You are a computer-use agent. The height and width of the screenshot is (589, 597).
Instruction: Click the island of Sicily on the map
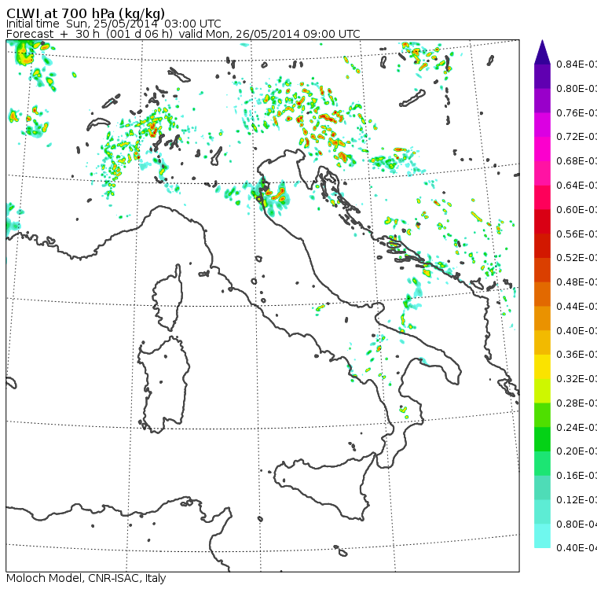(x=324, y=486)
